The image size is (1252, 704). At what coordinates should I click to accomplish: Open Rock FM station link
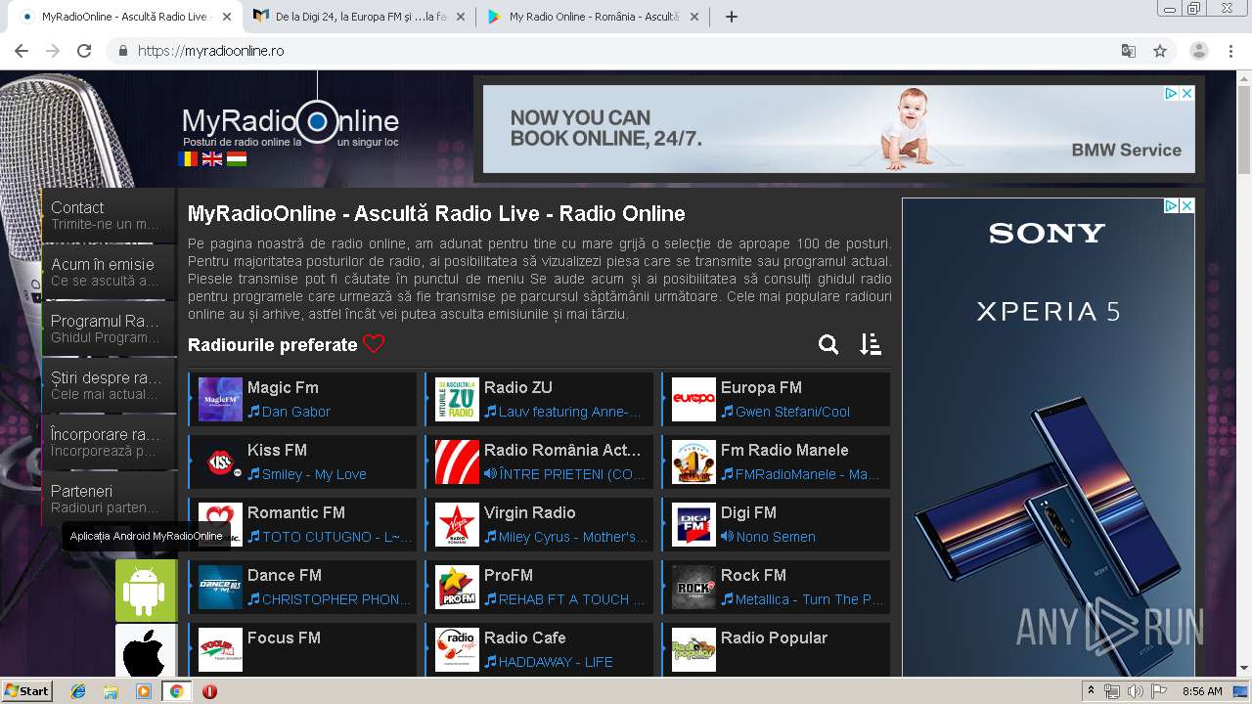tap(753, 575)
